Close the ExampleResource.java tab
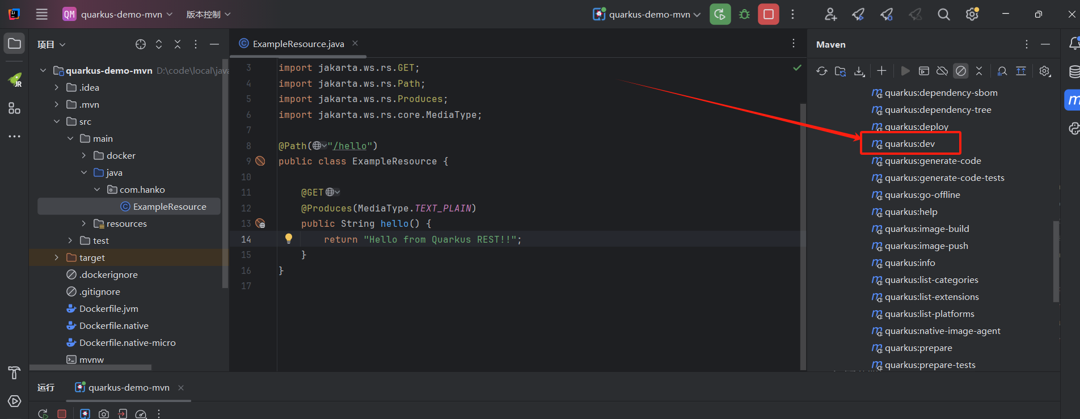The width and height of the screenshot is (1080, 419). pyautogui.click(x=355, y=43)
